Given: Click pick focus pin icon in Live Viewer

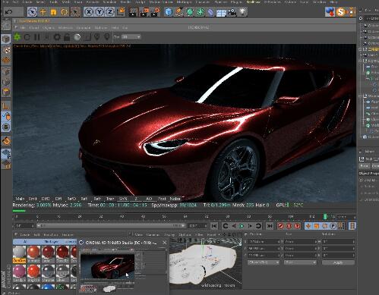Looking at the screenshot, I should [x=97, y=37].
